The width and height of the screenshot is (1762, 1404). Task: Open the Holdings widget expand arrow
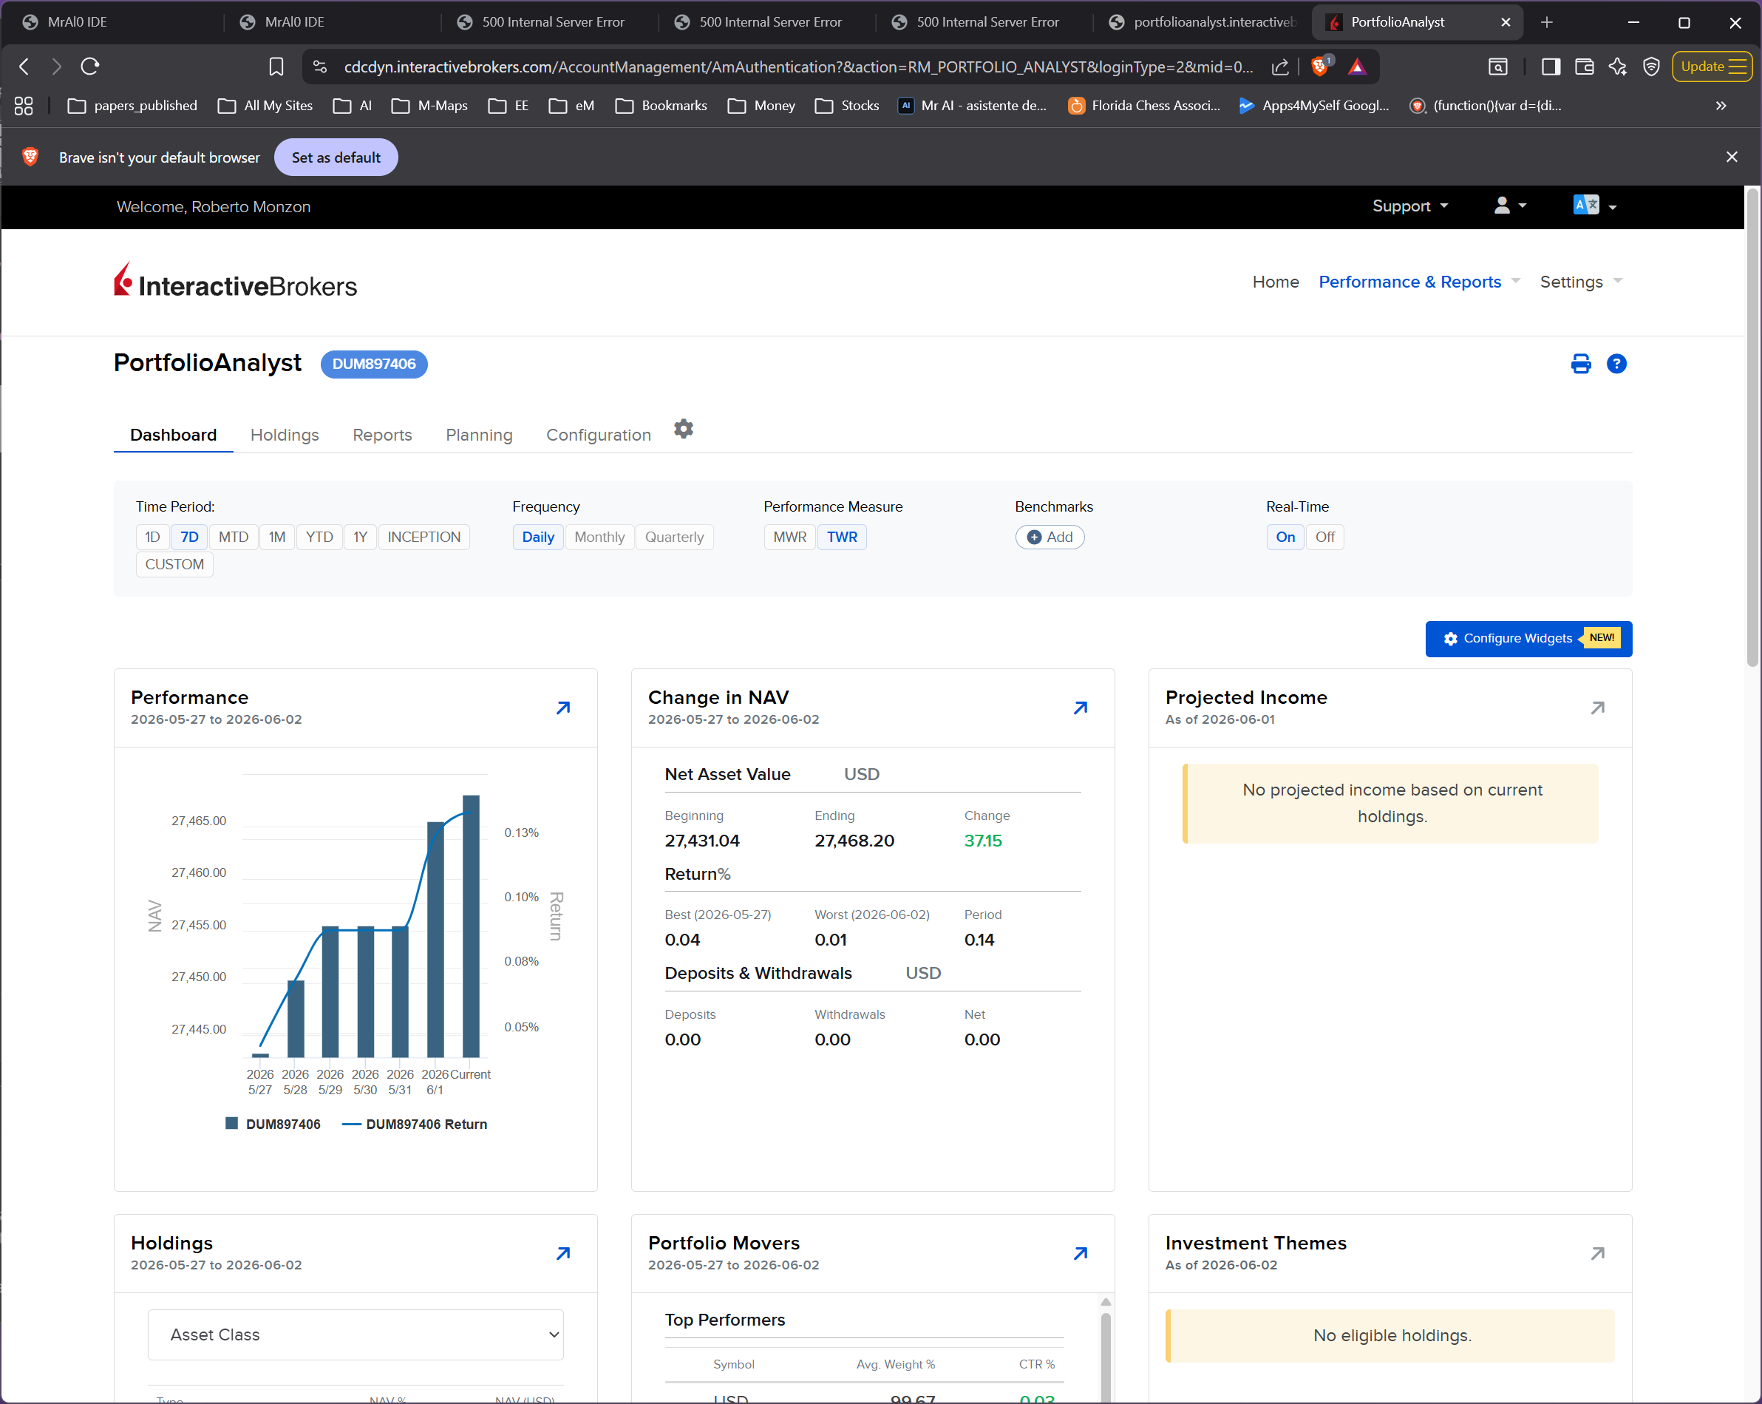(563, 1253)
